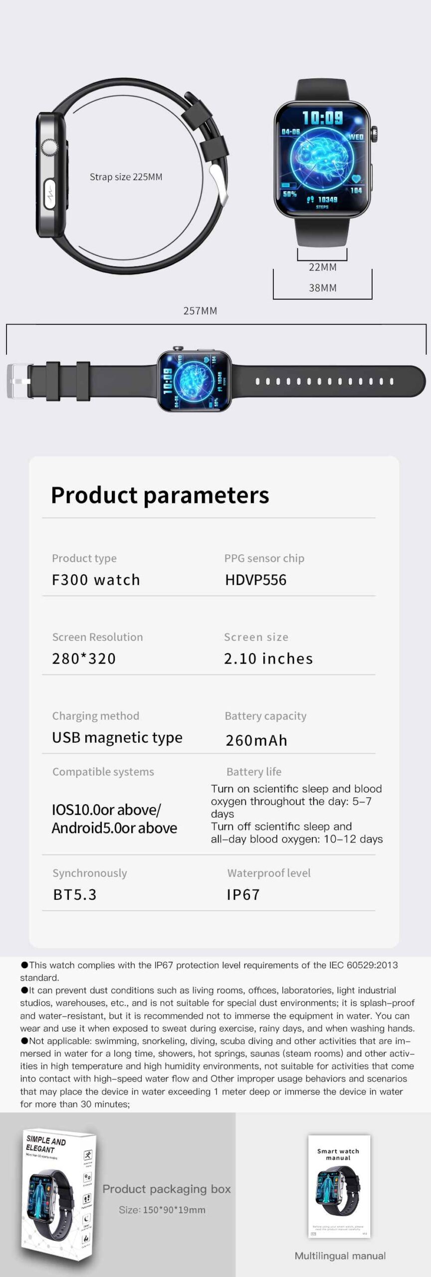Click the heart icon on upright watch face
The width and height of the screenshot is (431, 1277).
coord(356,179)
